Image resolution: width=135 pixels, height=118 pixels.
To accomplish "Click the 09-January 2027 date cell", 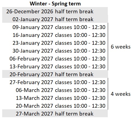I will (33, 27).
